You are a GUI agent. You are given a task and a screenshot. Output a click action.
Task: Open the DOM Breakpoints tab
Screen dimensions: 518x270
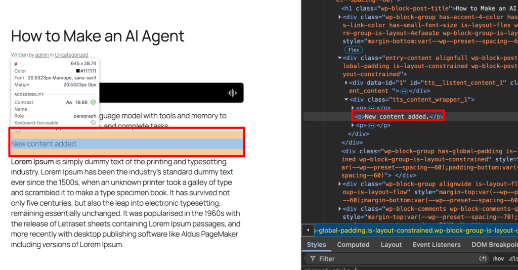(495, 245)
